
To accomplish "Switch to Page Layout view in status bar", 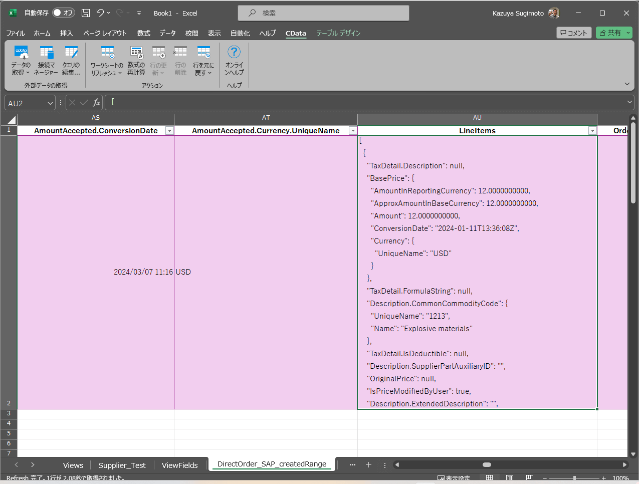I will pos(510,478).
